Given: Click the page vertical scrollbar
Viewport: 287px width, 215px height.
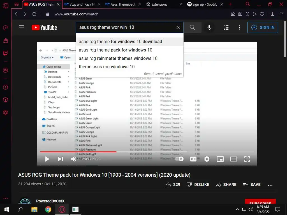Looking at the screenshot, I should pyautogui.click(x=285, y=38).
